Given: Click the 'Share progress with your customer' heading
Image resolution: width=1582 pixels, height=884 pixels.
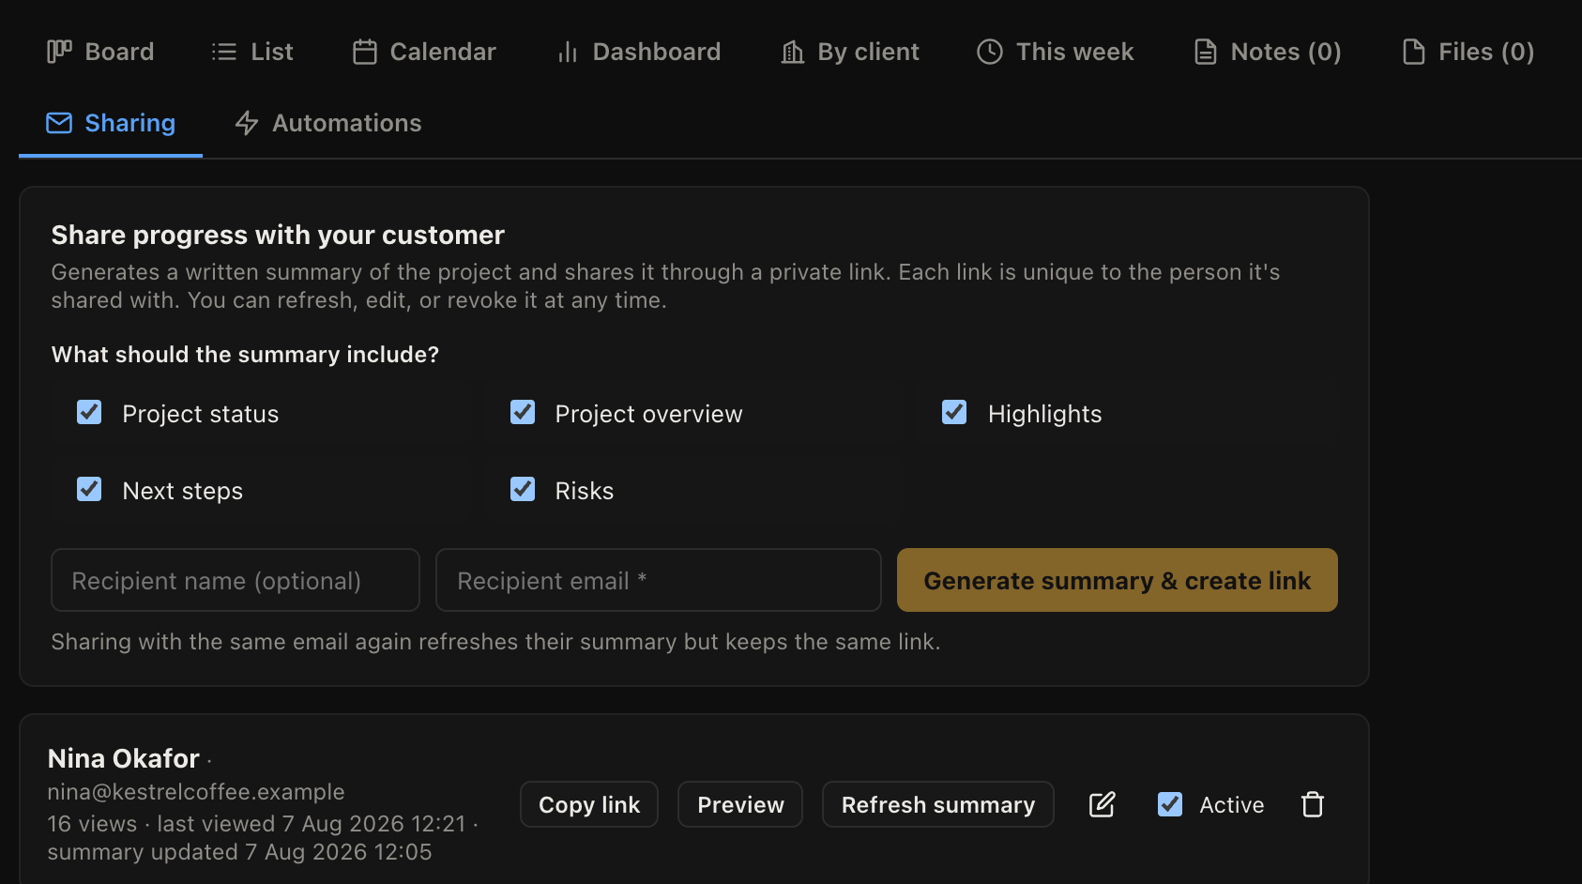Looking at the screenshot, I should [x=278, y=235].
